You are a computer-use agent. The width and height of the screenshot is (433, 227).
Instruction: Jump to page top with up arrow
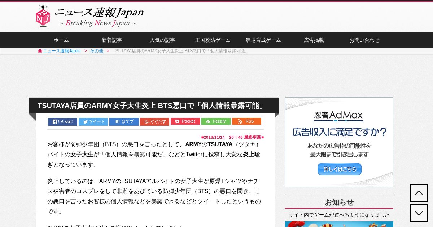click(419, 193)
